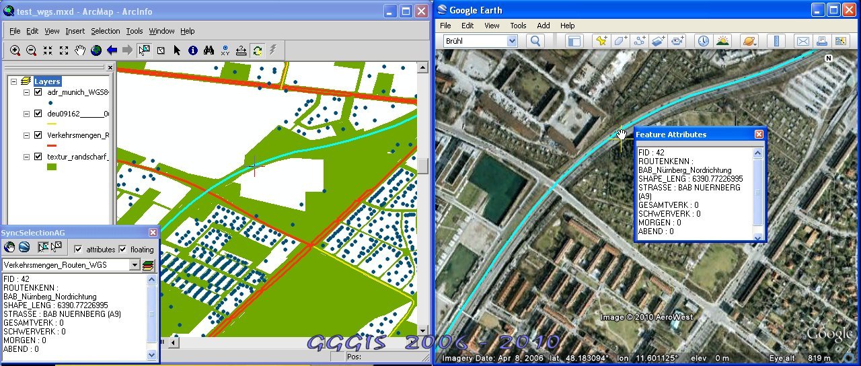View in Google Maps icon

(840, 41)
